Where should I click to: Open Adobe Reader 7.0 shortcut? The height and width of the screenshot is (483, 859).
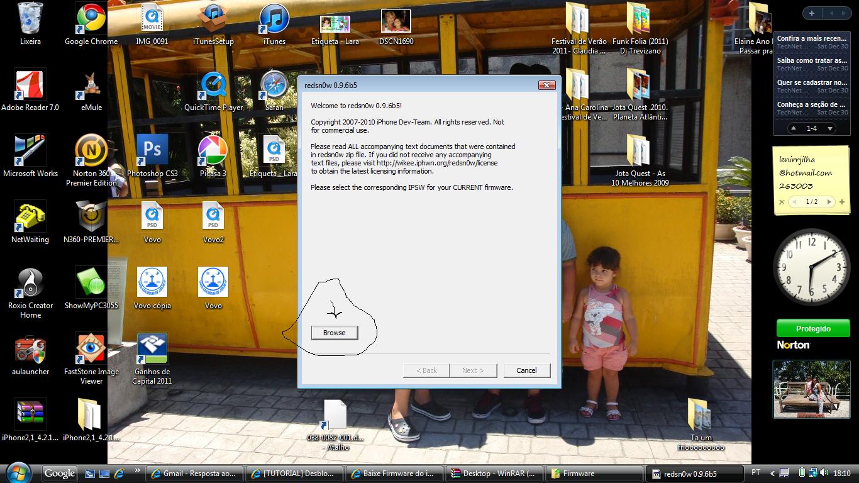coord(30,90)
